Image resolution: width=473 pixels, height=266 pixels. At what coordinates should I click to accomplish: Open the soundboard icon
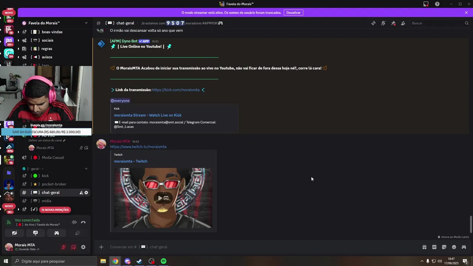(x=78, y=233)
